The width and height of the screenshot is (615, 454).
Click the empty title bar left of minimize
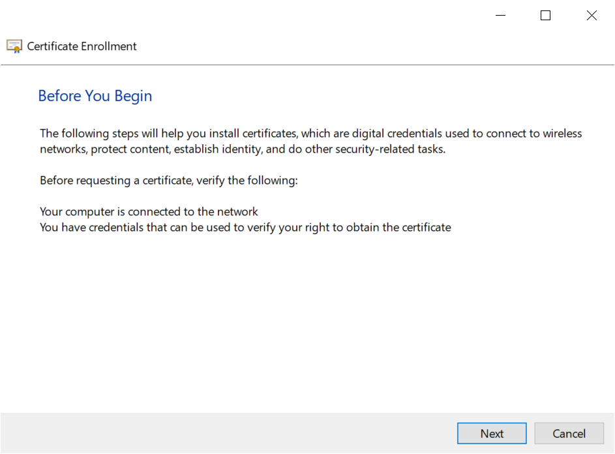tap(261, 16)
